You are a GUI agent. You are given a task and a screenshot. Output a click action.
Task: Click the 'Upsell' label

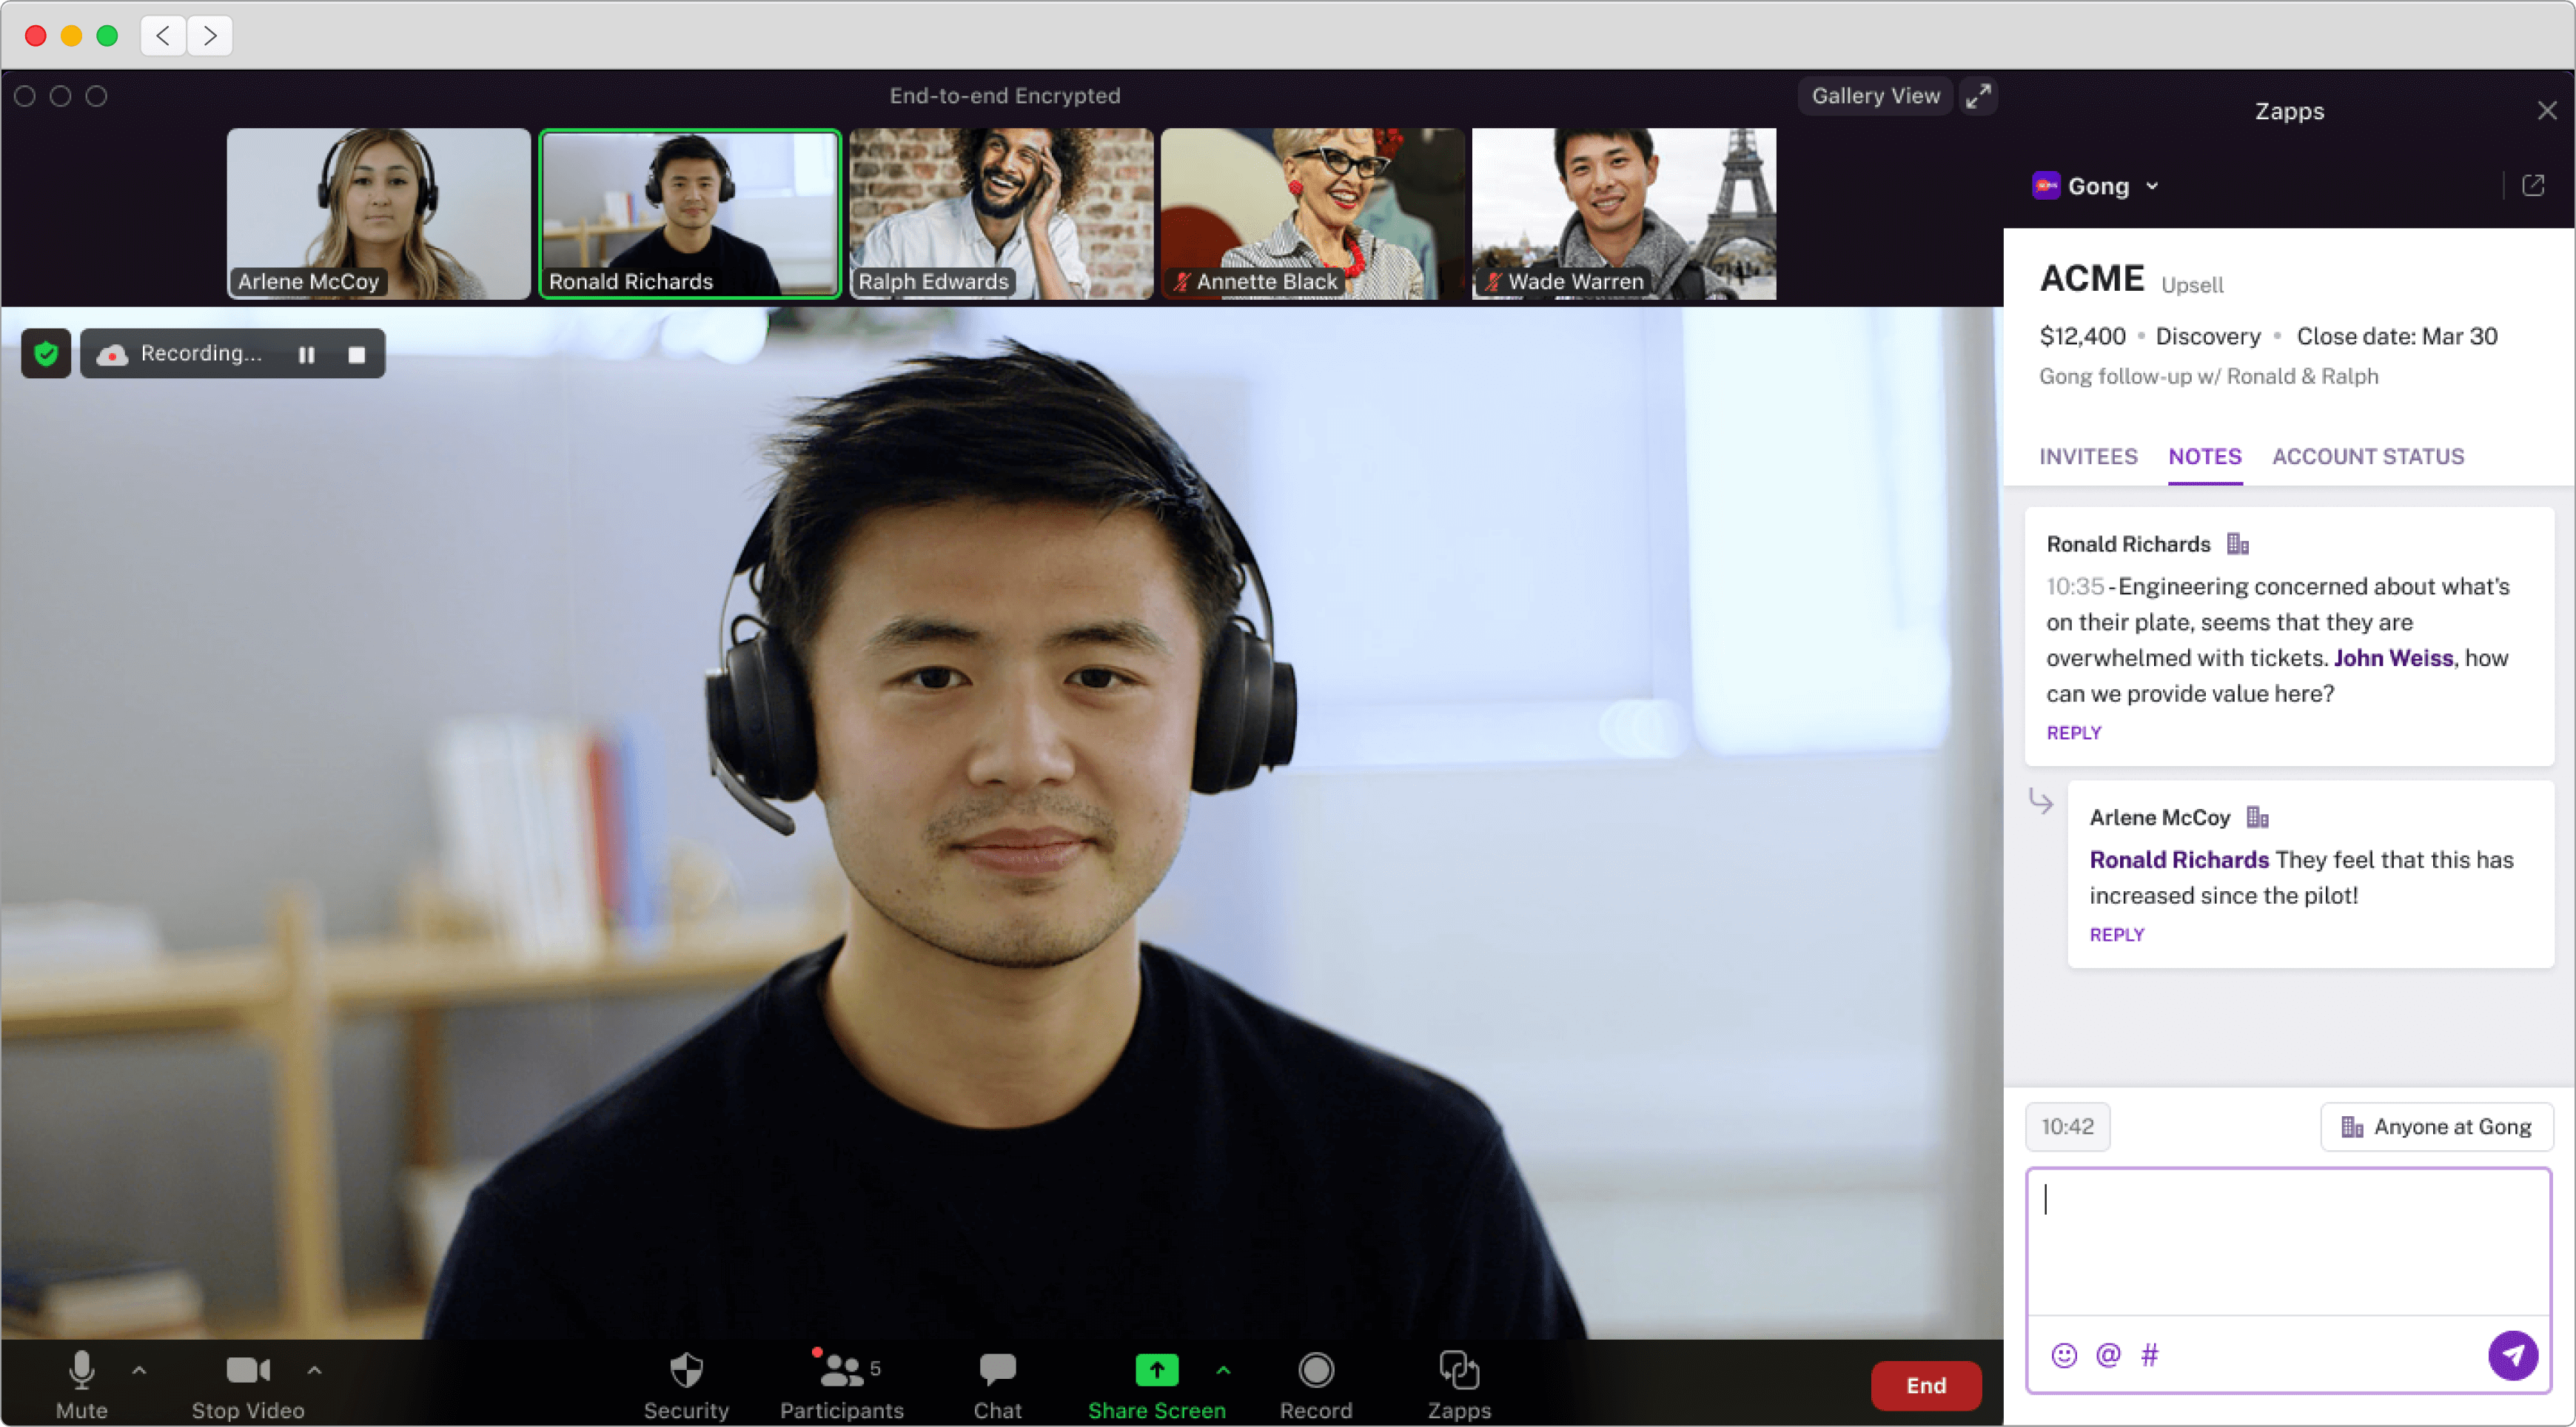[x=2192, y=285]
